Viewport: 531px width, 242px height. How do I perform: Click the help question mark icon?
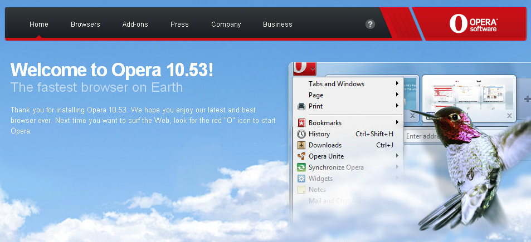coord(370,24)
